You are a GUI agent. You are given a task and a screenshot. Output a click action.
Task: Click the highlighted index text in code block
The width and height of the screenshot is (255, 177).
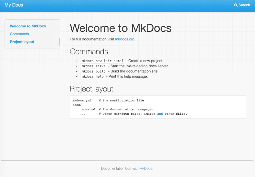pyautogui.click(x=84, y=109)
